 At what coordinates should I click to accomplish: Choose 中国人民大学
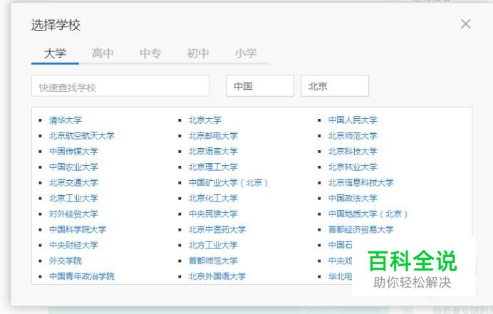coord(353,120)
